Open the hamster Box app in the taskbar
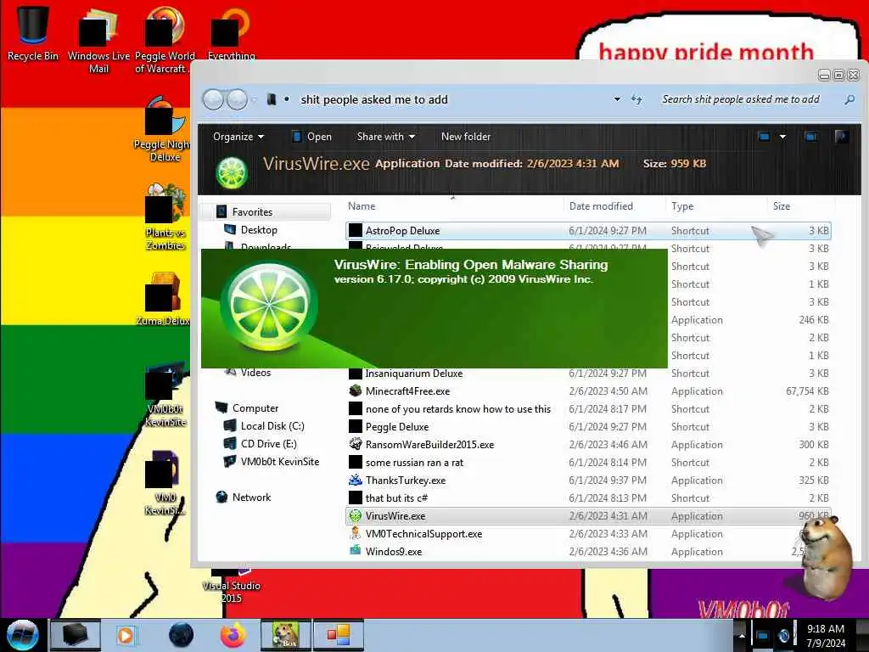This screenshot has width=869, height=652. pos(285,635)
